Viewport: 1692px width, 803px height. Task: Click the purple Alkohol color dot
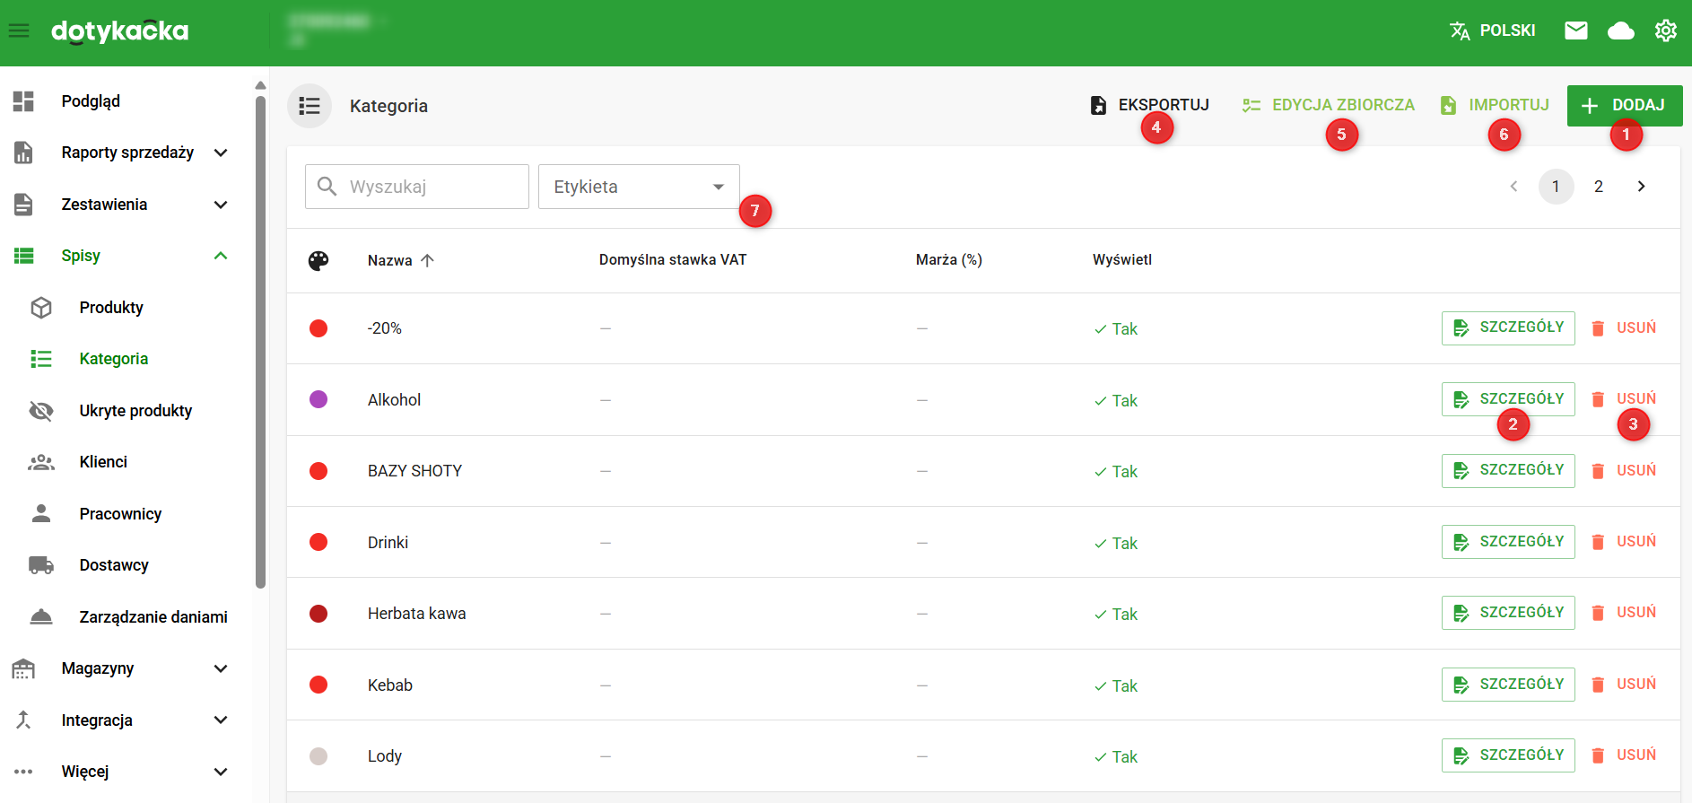318,399
